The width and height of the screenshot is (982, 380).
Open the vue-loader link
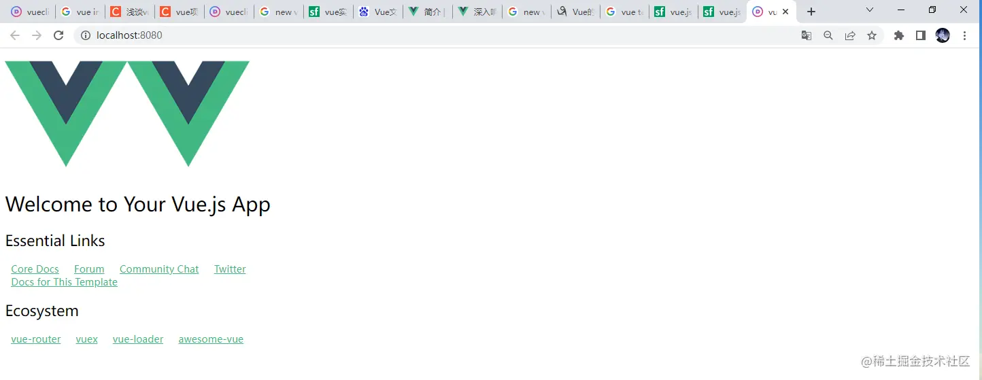[138, 339]
